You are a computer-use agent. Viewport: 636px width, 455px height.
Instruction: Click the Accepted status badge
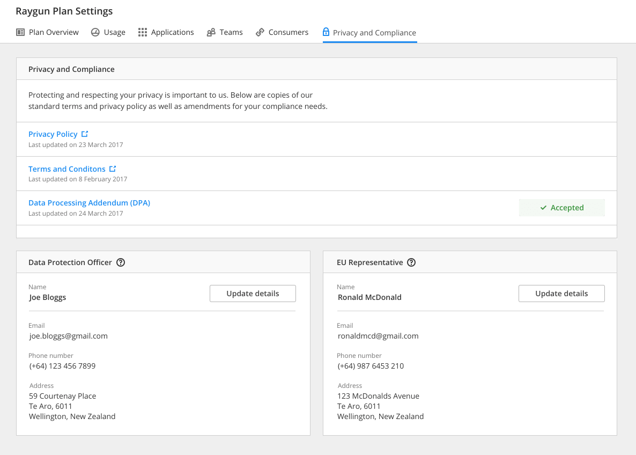pos(562,208)
